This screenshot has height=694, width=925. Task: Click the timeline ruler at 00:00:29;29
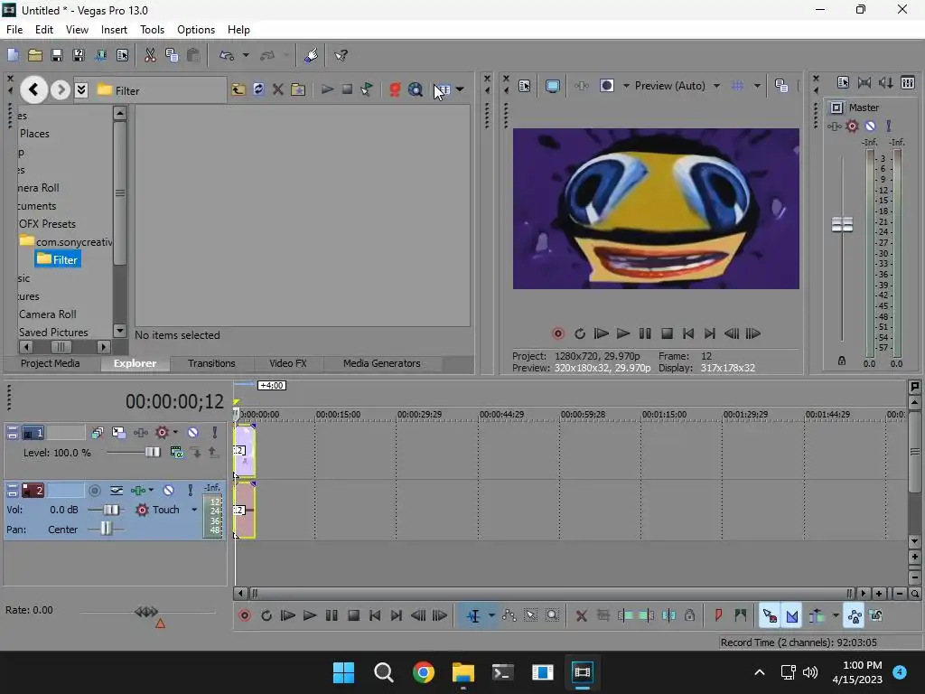[419, 414]
